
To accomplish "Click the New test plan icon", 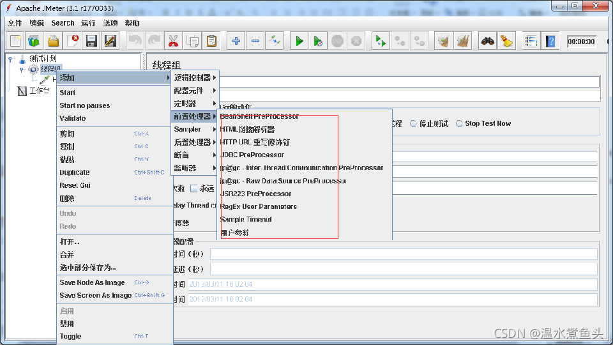I will pos(15,41).
